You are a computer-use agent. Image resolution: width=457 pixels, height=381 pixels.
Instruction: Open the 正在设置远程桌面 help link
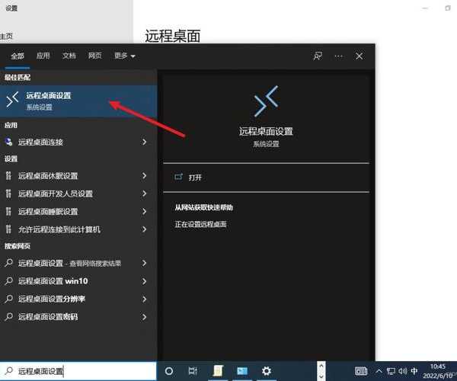coord(200,224)
